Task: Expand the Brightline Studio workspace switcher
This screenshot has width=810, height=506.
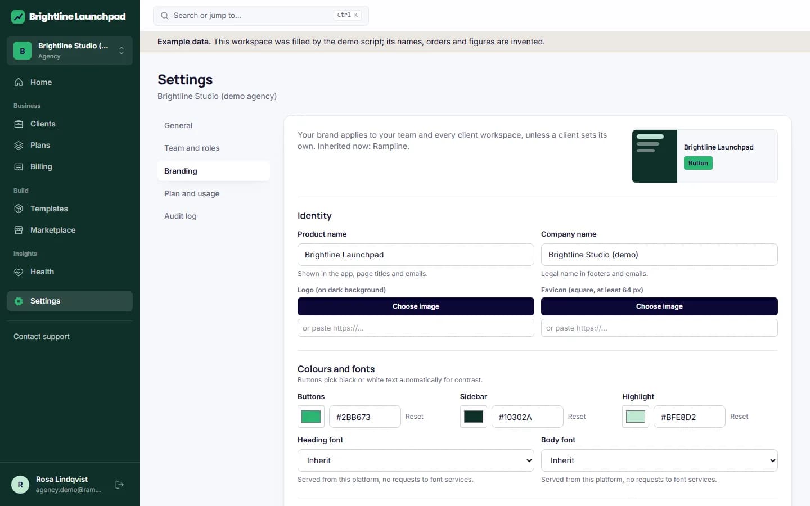Action: click(70, 51)
